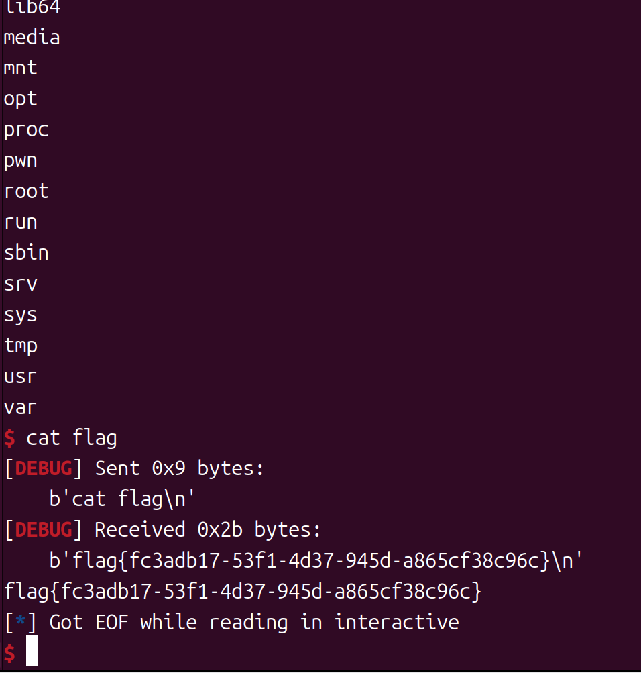The height and width of the screenshot is (673, 641).
Task: Click the 'mnt' directory name
Action: 20,68
